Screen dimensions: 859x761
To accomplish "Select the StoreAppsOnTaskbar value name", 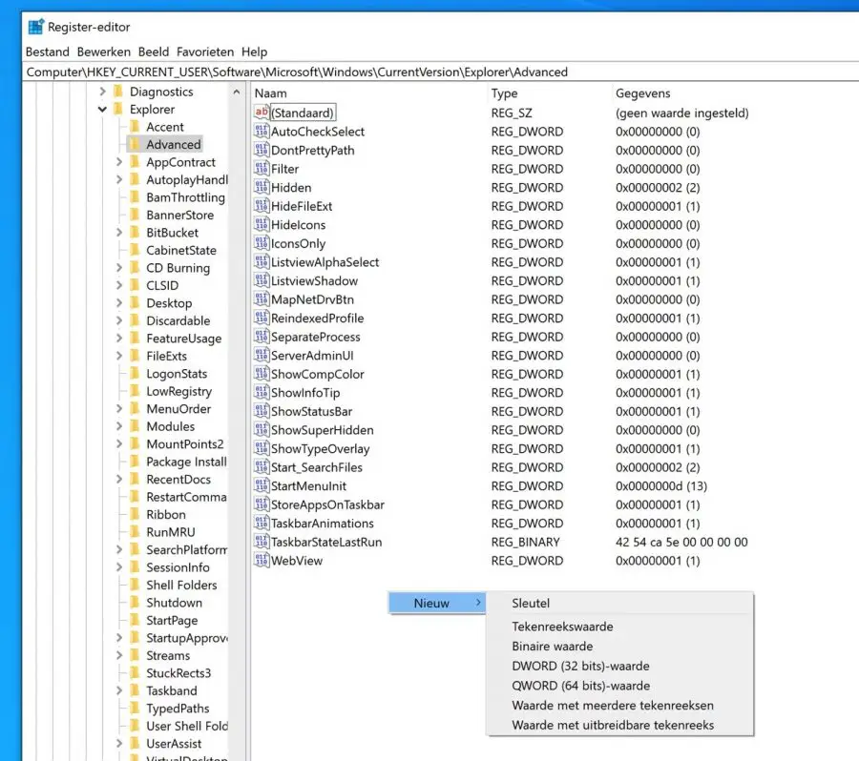I will [x=327, y=504].
